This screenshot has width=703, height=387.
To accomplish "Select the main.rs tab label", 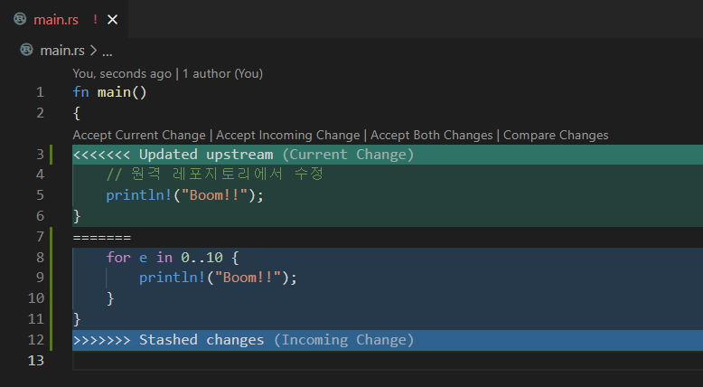I will [x=54, y=19].
